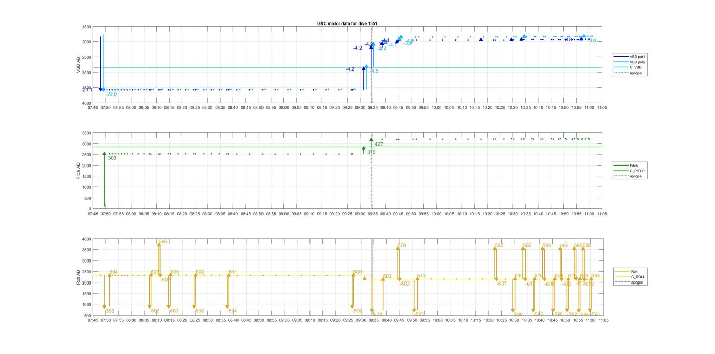Click the "600" roll label near 09:27
Screen dimensions: 715x354
357,272
